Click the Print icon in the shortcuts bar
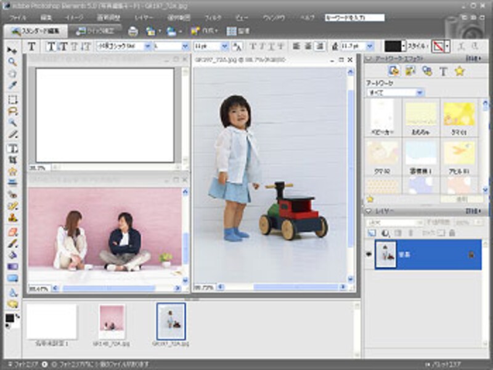Viewport: 493px width, 370px height. (132, 31)
